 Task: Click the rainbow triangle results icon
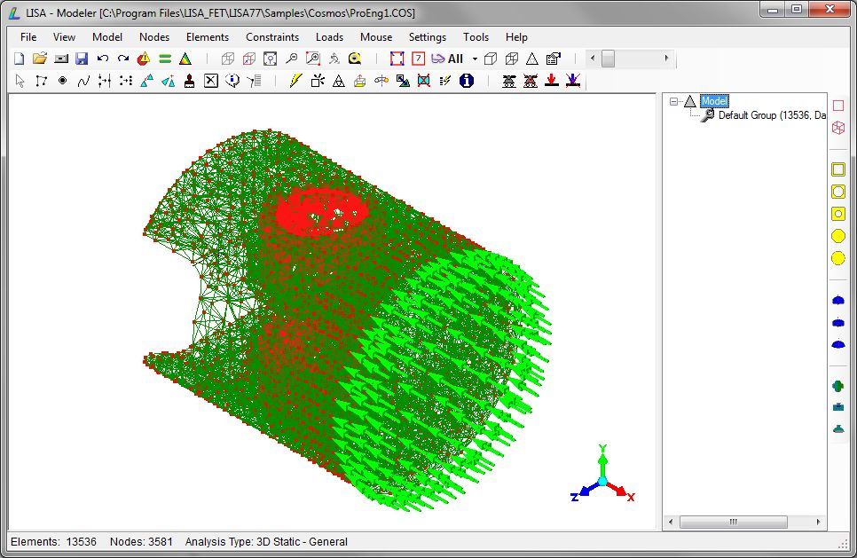185,59
